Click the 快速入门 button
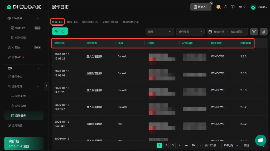270x151 pixels. (201, 7)
